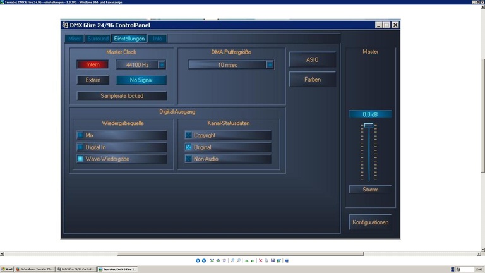Open the Konfigurationen button
The height and width of the screenshot is (273, 485).
[x=370, y=222]
